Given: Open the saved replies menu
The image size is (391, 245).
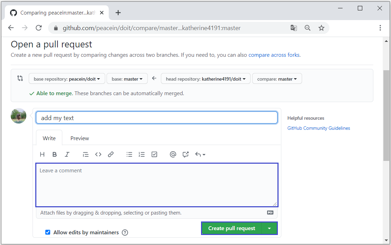Looking at the screenshot, I should pos(200,154).
